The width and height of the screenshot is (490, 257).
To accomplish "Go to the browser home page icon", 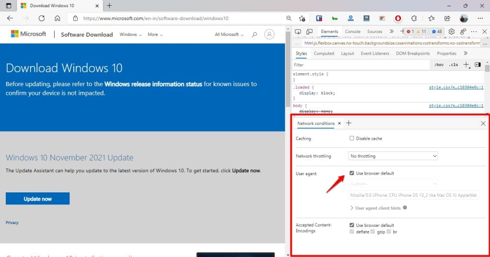I will pos(57,19).
